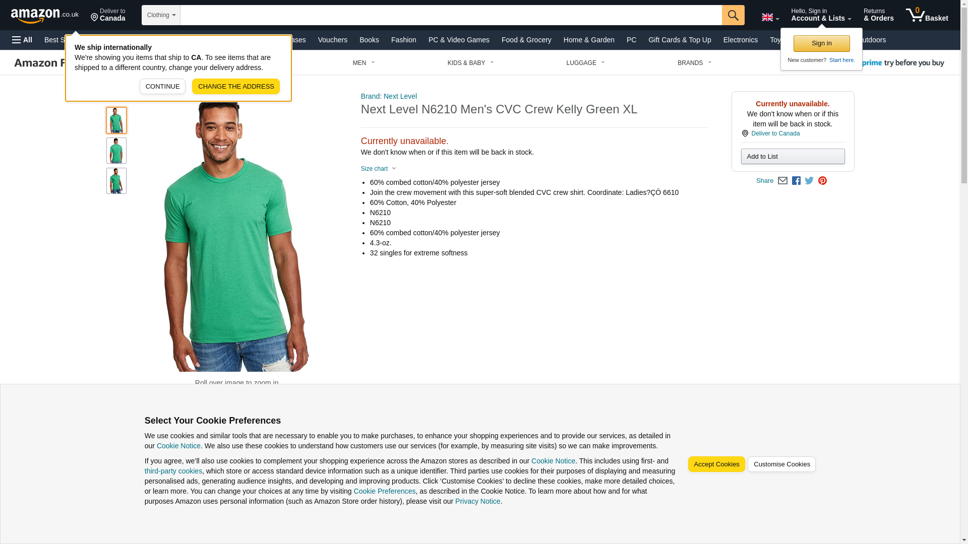The width and height of the screenshot is (968, 544).
Task: Expand the Size chart
Action: tap(379, 169)
